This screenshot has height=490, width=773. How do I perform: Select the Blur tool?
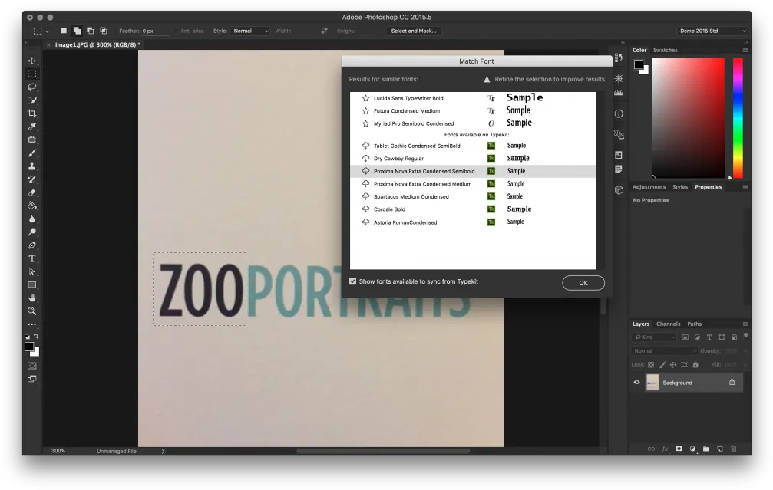coord(32,219)
